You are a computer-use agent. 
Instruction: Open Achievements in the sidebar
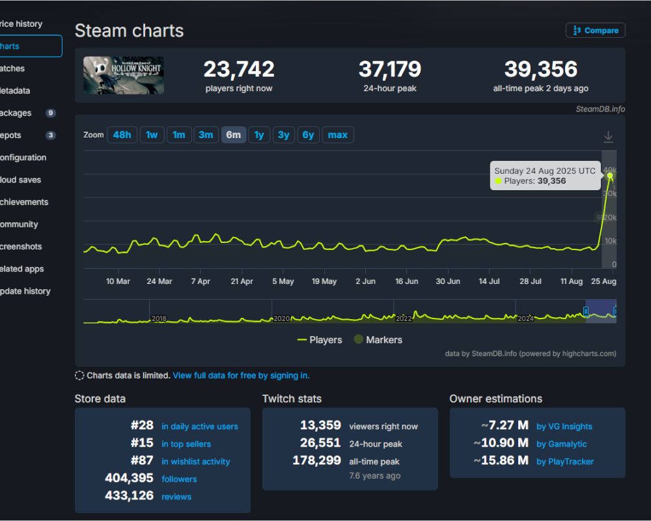[24, 202]
